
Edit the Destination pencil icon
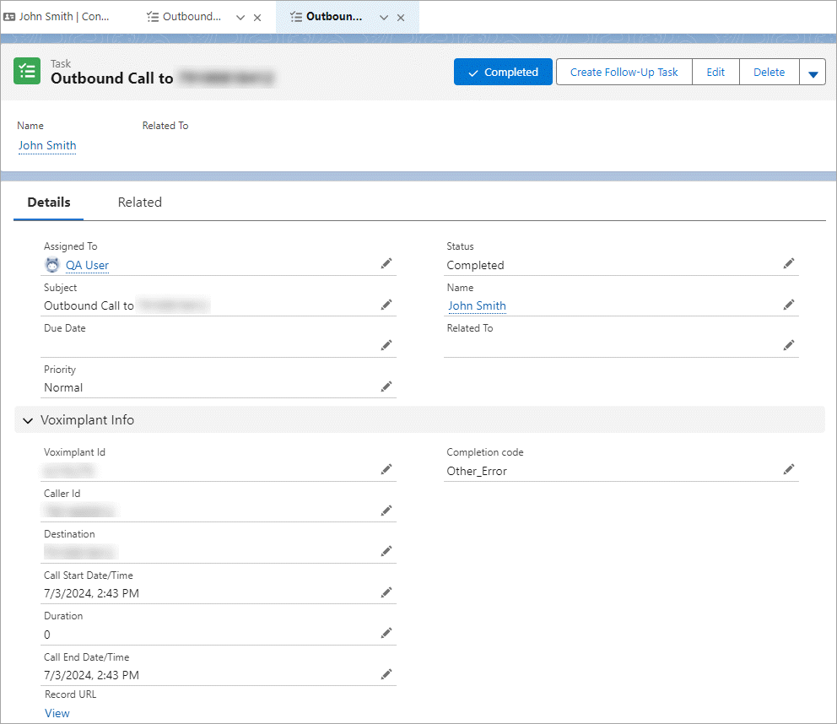point(386,551)
